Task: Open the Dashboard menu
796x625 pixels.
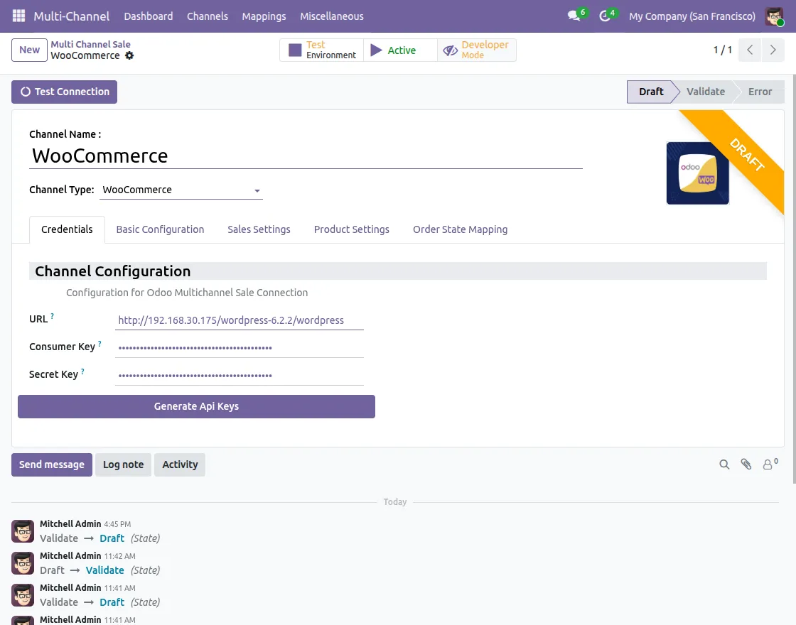Action: pos(149,16)
